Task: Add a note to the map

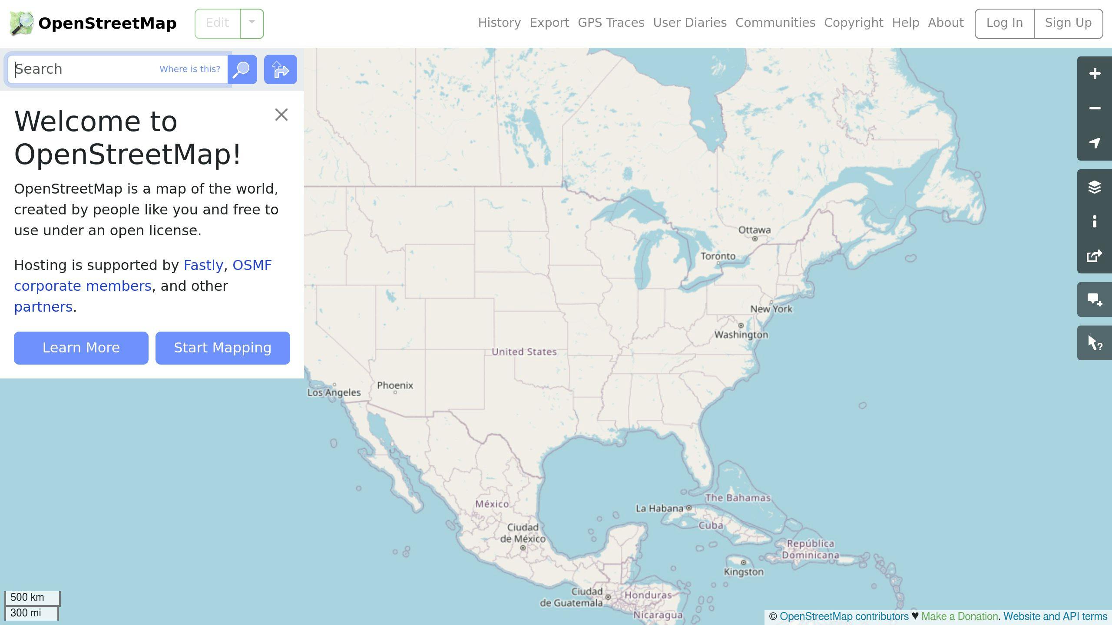Action: tap(1094, 299)
